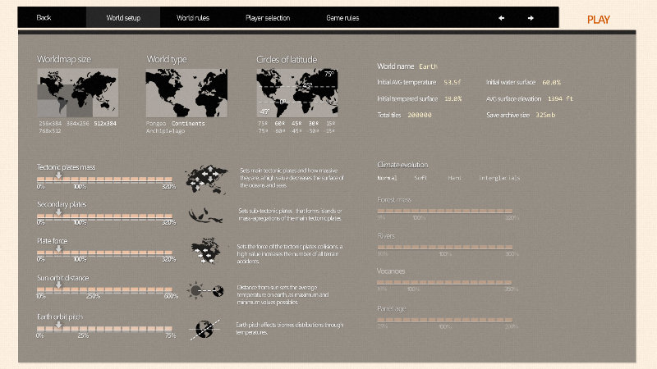This screenshot has width=657, height=369.
Task: Set climate evolution to Soft
Action: [420, 178]
